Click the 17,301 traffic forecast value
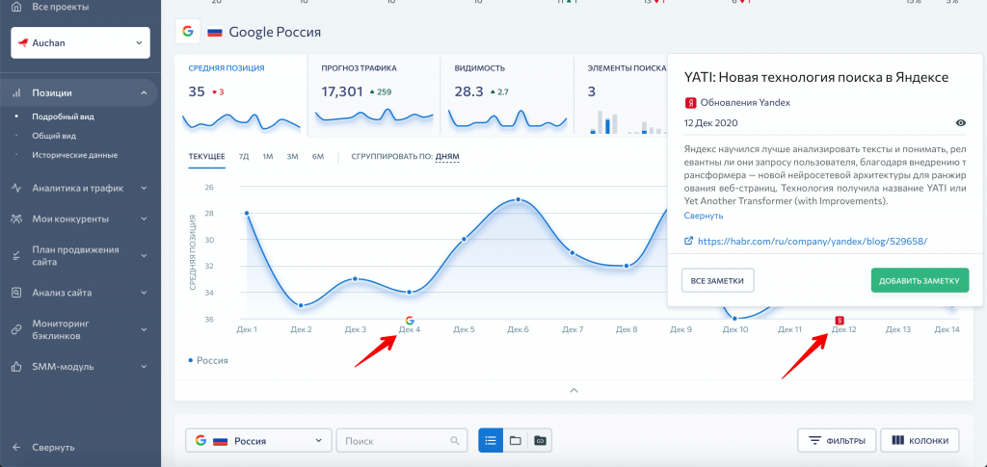 (x=342, y=91)
